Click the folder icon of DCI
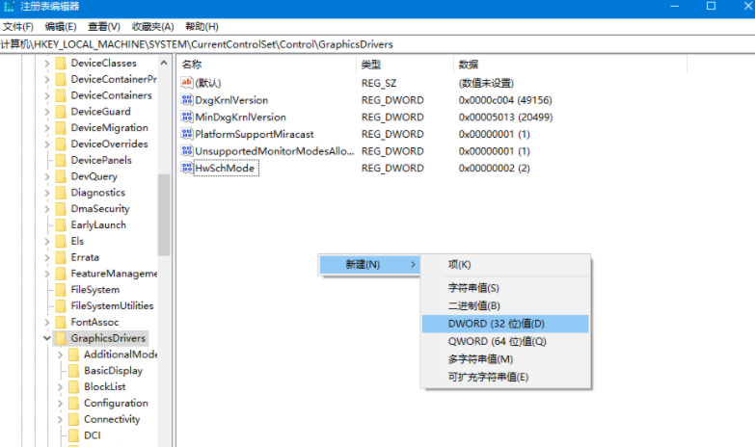The image size is (755, 447). pyautogui.click(x=73, y=435)
